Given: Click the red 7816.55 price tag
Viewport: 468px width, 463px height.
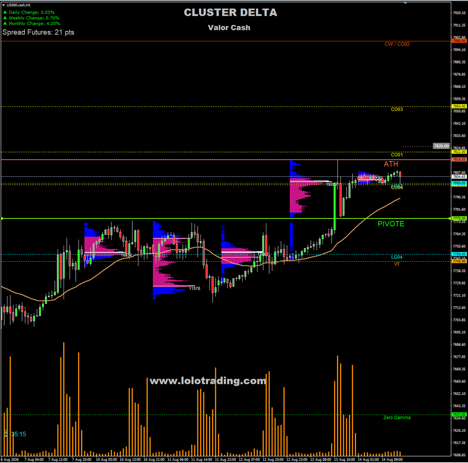Looking at the screenshot, I should tap(459, 160).
